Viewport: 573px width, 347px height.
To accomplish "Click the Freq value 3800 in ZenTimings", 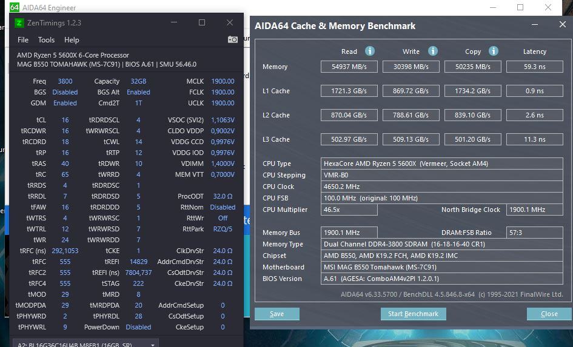I will (65, 81).
